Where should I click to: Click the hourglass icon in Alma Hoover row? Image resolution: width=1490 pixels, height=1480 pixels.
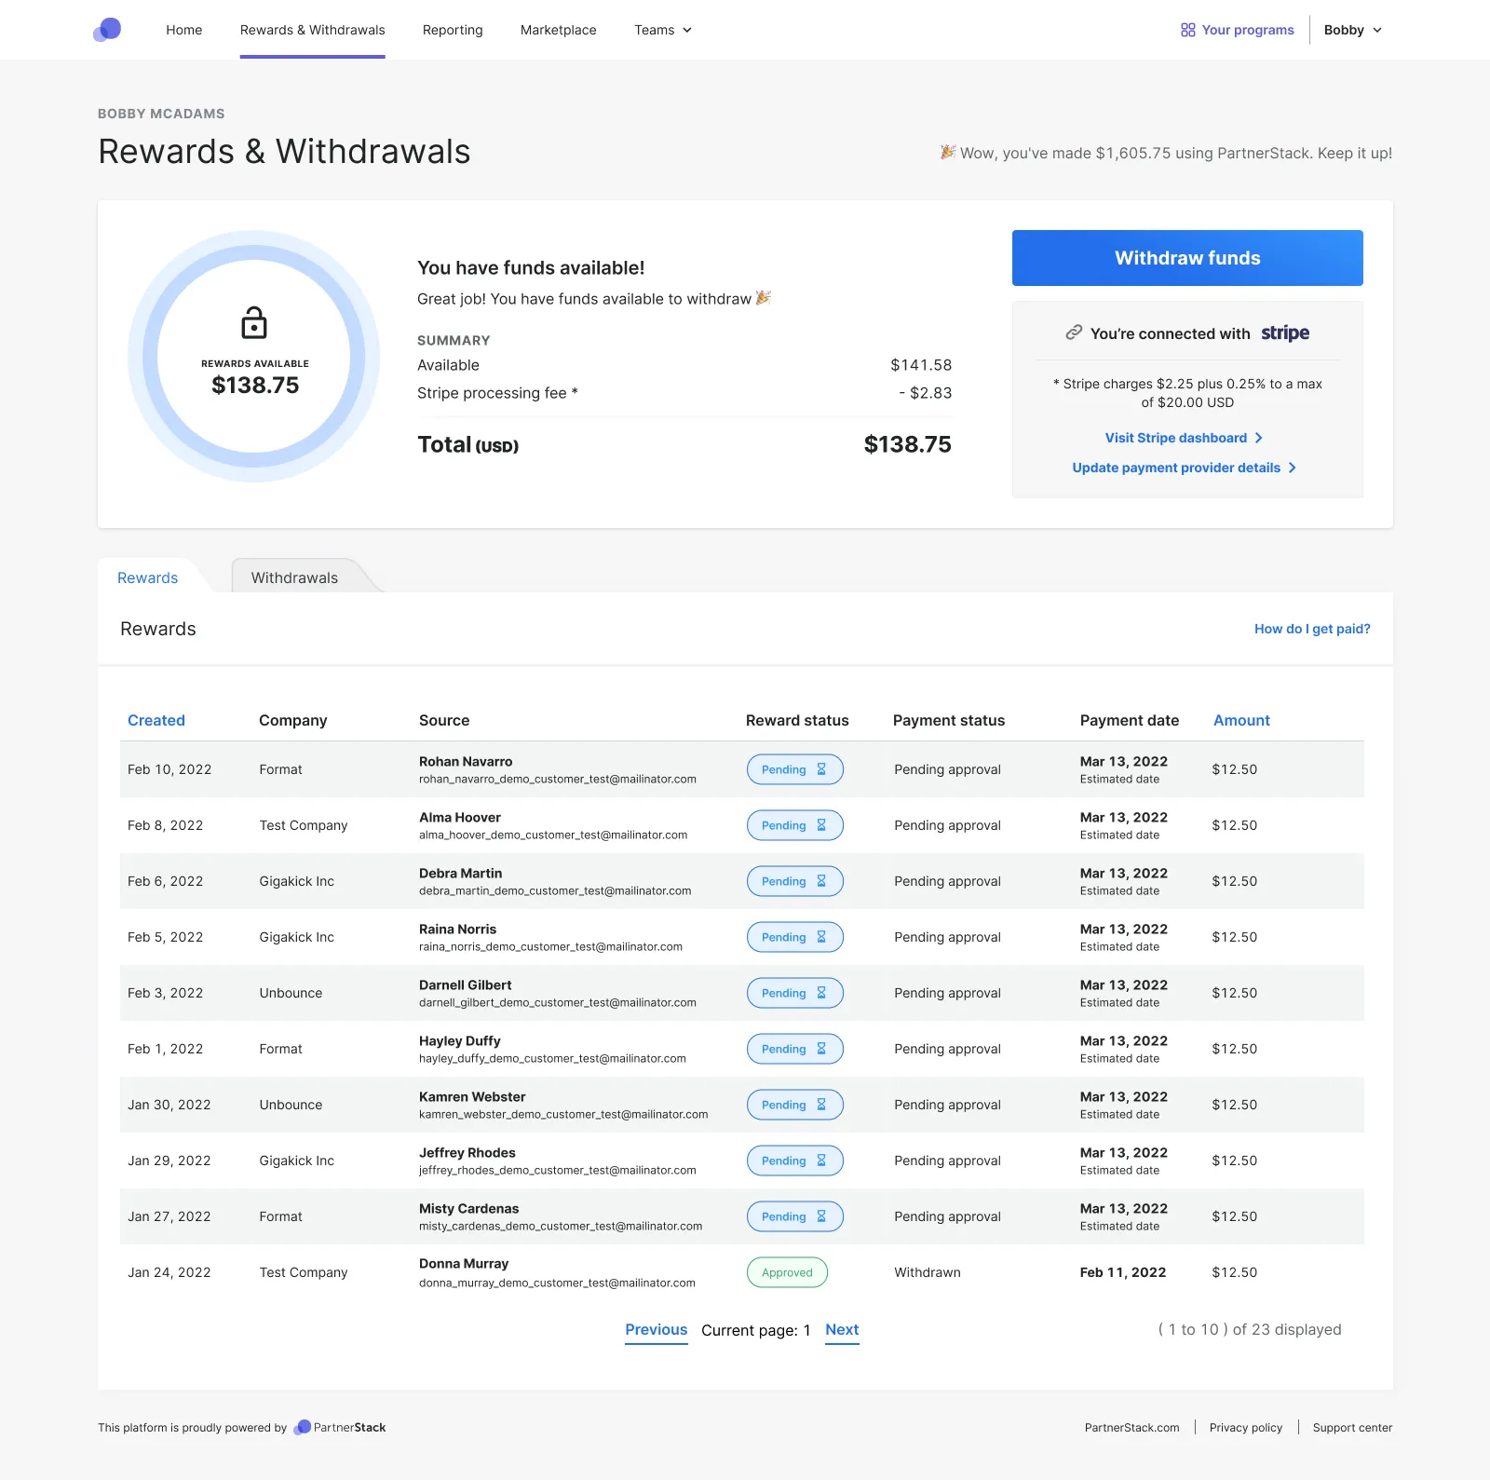click(x=821, y=825)
